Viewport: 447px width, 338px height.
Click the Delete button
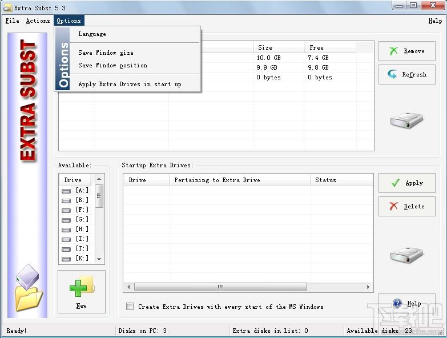407,206
